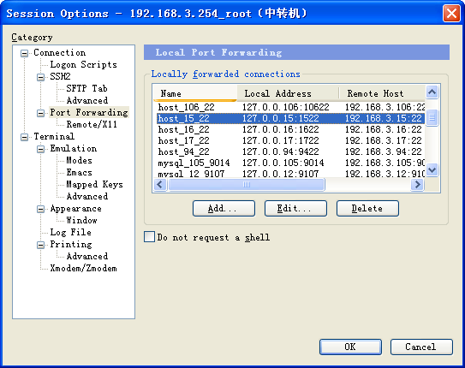Select Advanced under Printing

pyautogui.click(x=87, y=256)
